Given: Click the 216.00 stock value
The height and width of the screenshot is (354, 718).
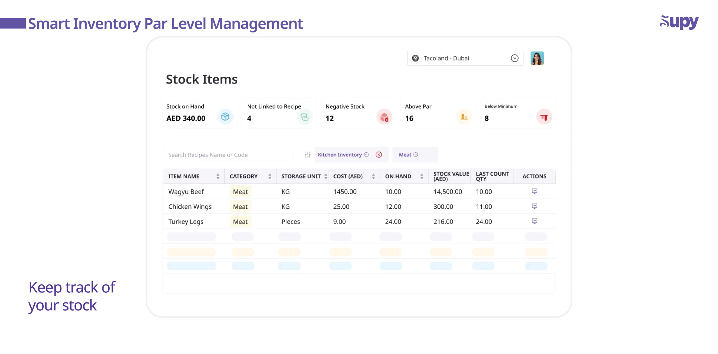Looking at the screenshot, I should 443,222.
